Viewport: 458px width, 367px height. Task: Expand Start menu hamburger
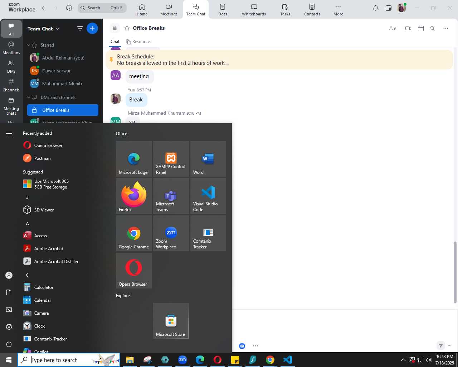pyautogui.click(x=9, y=133)
